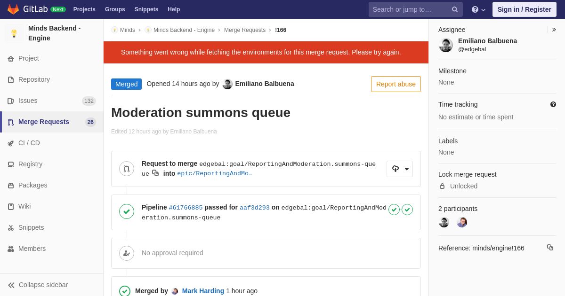565x296 pixels.
Task: Open the Help menu in top bar
Action: coord(174,9)
